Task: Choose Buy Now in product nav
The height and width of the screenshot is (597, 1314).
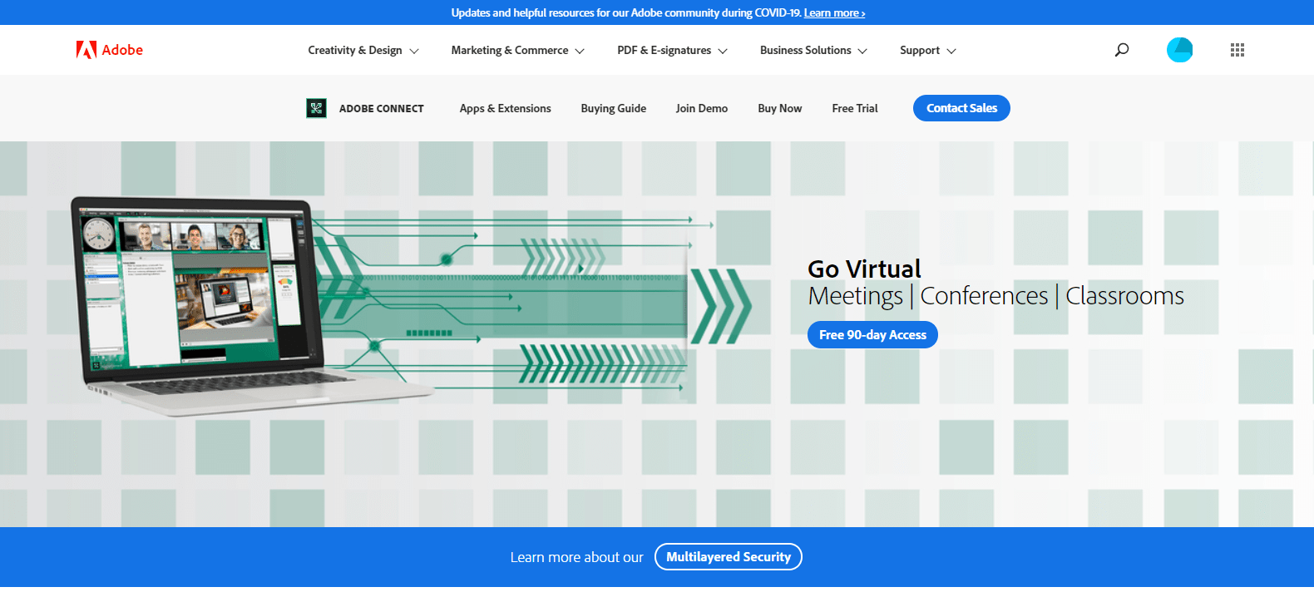Action: tap(780, 108)
